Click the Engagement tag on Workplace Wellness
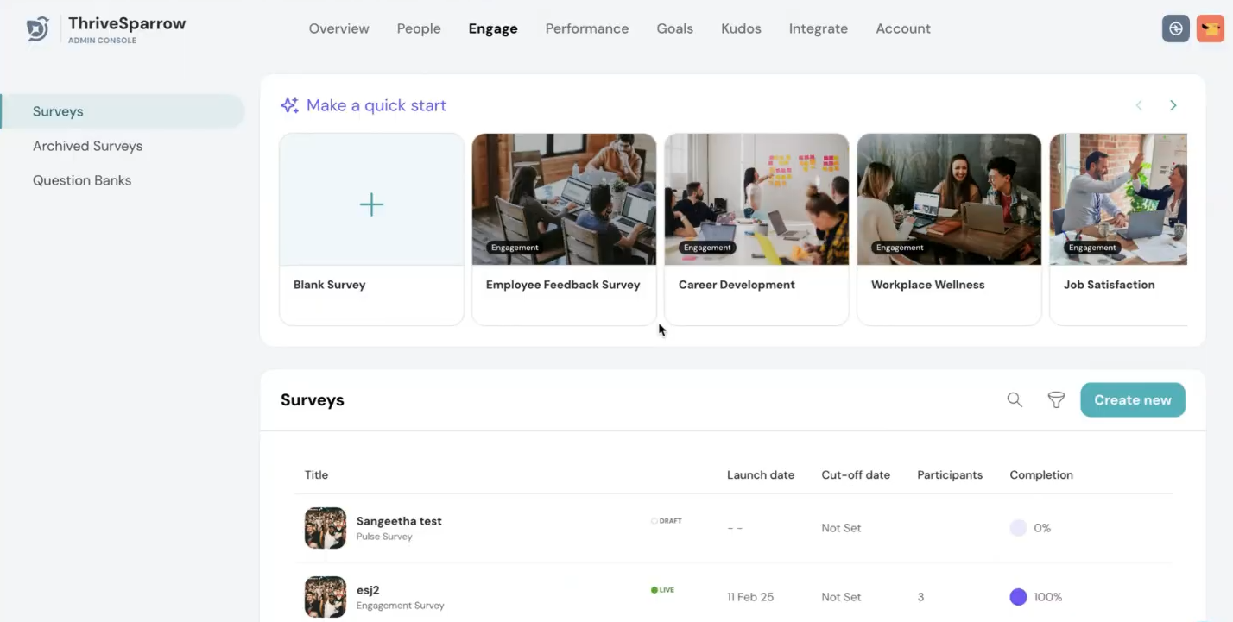The image size is (1233, 622). pos(900,248)
